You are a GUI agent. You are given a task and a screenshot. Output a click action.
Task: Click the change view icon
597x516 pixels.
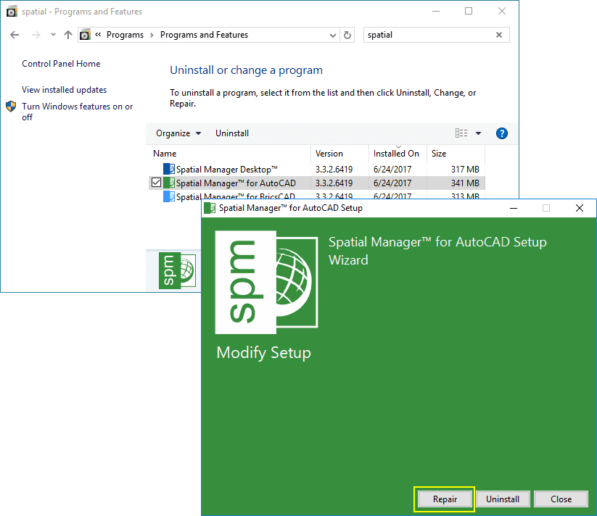[x=461, y=133]
